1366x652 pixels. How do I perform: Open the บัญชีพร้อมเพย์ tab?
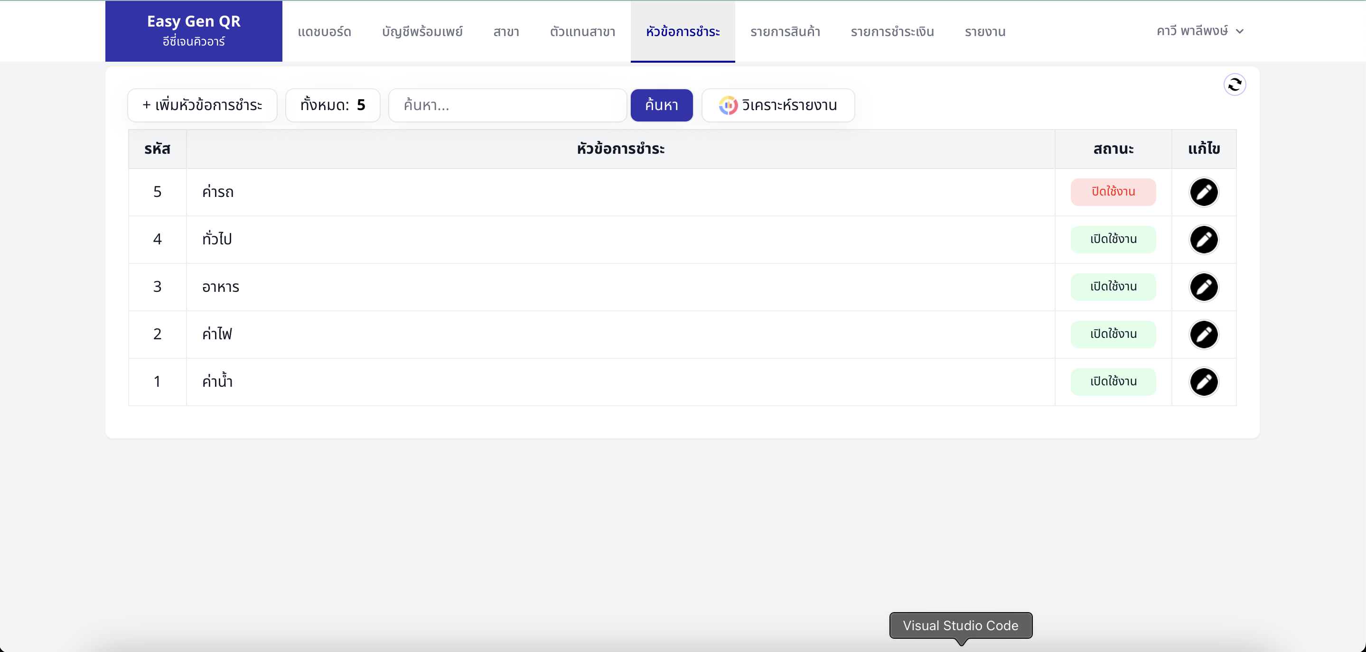pos(422,32)
